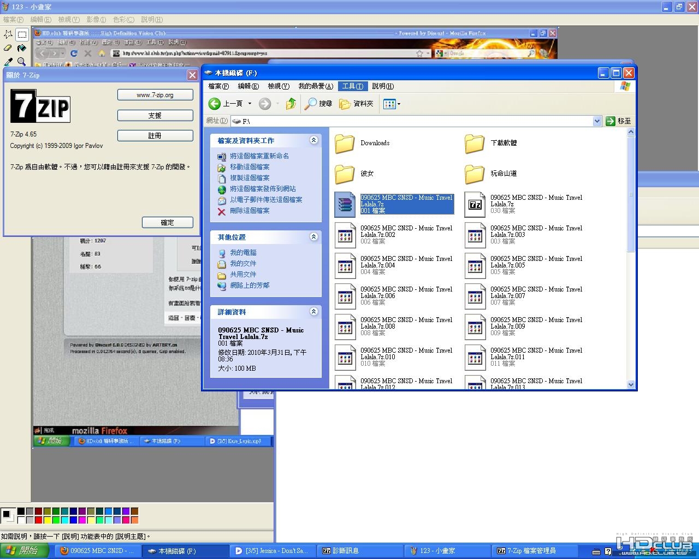699x559 pixels.
Task: Switch to the Jessica media player taskbar item
Action: click(273, 551)
